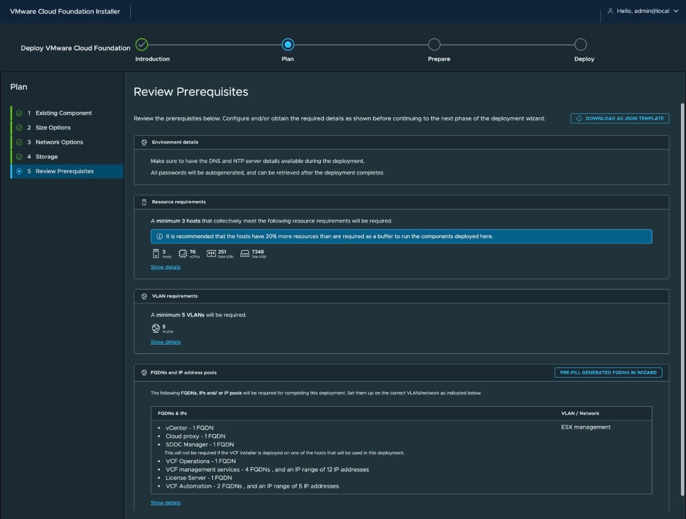The width and height of the screenshot is (686, 519).
Task: Expand Show details under FQDNs and IP pools
Action: point(166,503)
